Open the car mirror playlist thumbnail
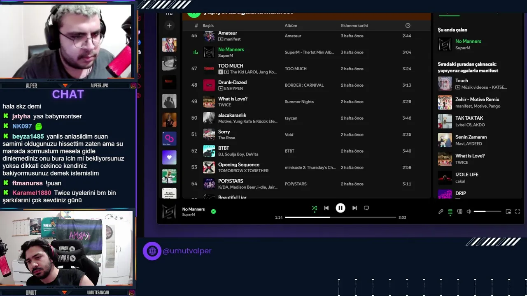Image resolution: width=527 pixels, height=296 pixels. tap(169, 63)
